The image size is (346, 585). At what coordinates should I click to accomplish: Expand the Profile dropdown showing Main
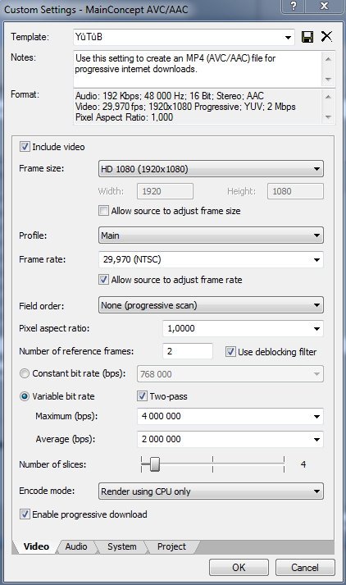[x=211, y=235]
